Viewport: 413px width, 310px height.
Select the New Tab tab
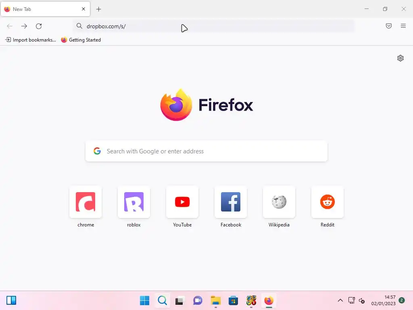(45, 9)
